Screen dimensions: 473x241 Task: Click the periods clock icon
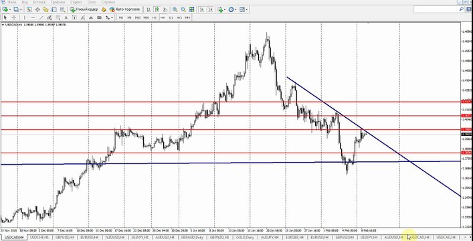coord(231,9)
